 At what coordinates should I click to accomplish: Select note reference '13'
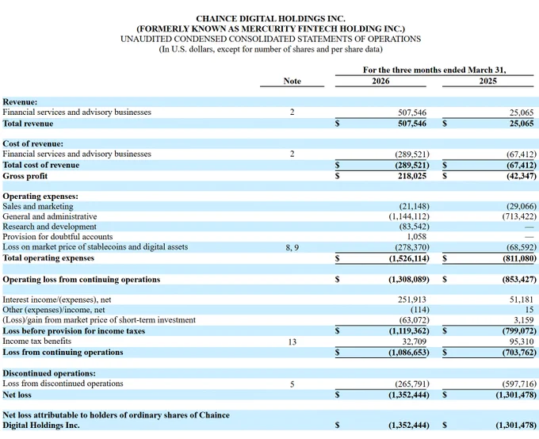tap(292, 342)
